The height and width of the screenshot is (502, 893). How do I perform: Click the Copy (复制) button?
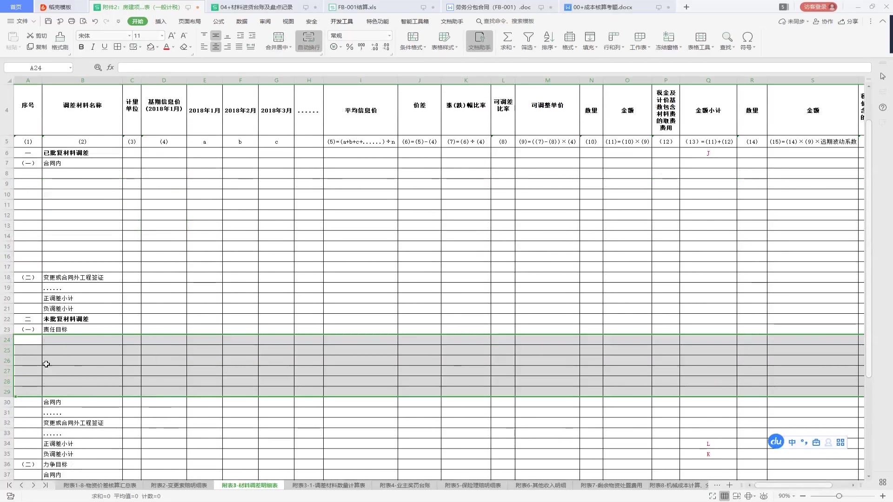[x=37, y=47]
